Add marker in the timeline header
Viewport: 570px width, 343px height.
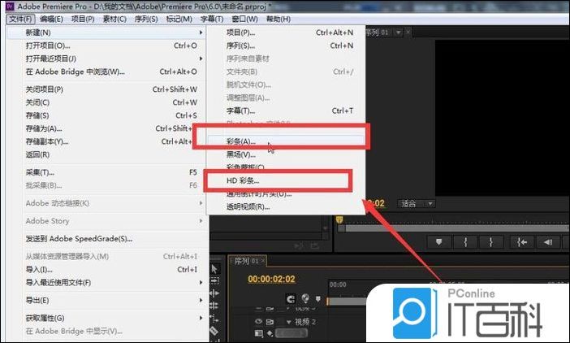tap(318, 298)
